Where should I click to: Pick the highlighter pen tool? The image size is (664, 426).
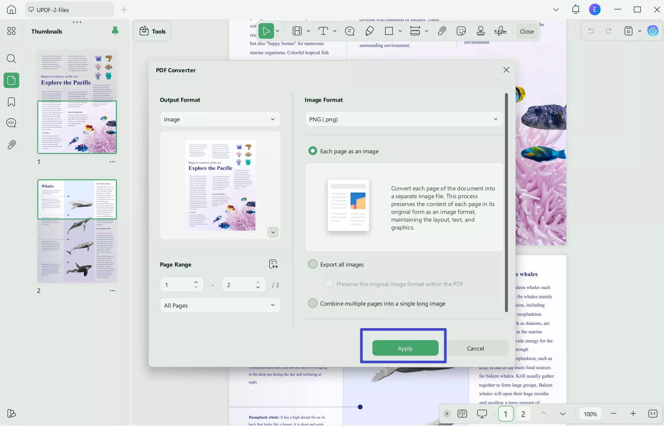coord(369,31)
